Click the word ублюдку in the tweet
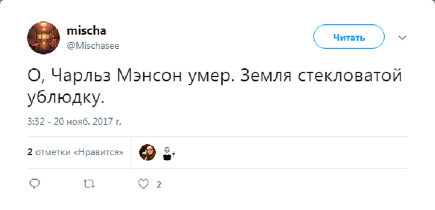The width and height of the screenshot is (435, 210). coord(66,98)
